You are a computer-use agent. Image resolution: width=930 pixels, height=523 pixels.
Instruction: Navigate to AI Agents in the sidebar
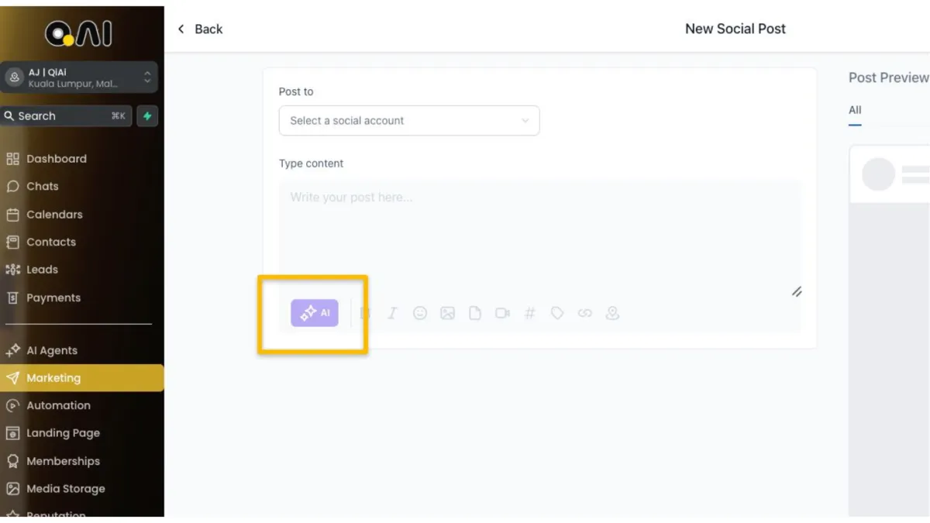point(52,350)
